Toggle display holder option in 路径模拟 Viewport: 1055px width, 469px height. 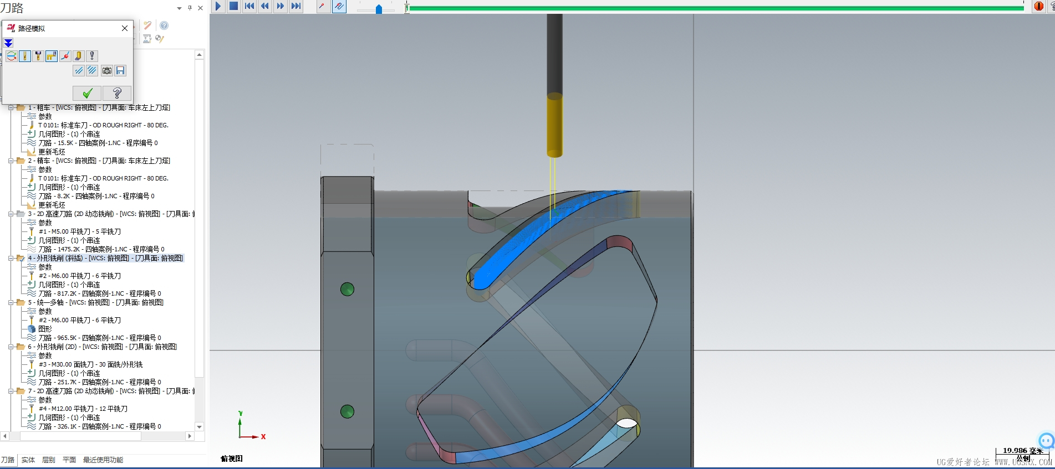tap(38, 56)
